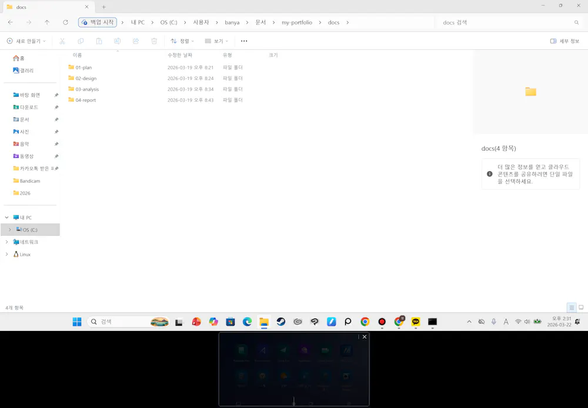The image size is (588, 408).
Task: Select the 04-report folder icon
Action: [71, 100]
